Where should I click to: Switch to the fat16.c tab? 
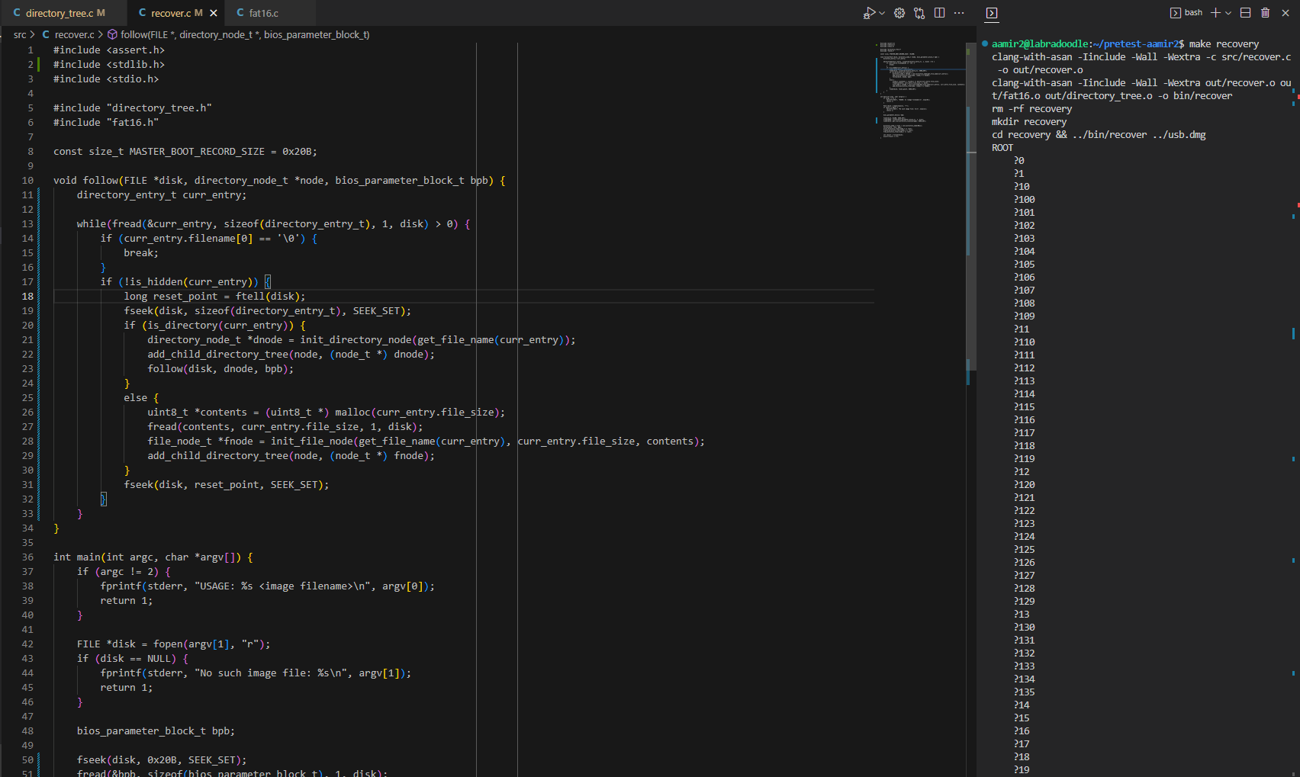tap(262, 13)
